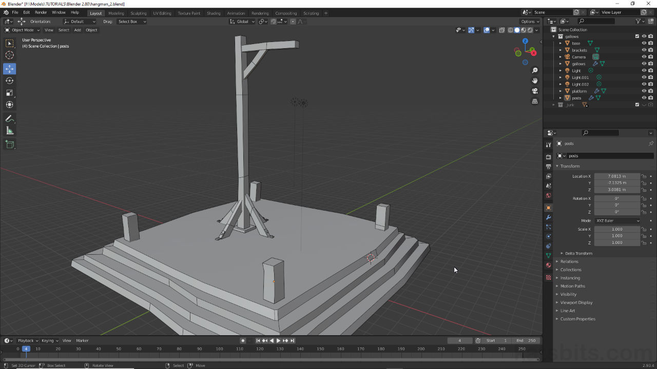Open the Tool properties tab
This screenshot has height=369, width=657.
pos(548,145)
